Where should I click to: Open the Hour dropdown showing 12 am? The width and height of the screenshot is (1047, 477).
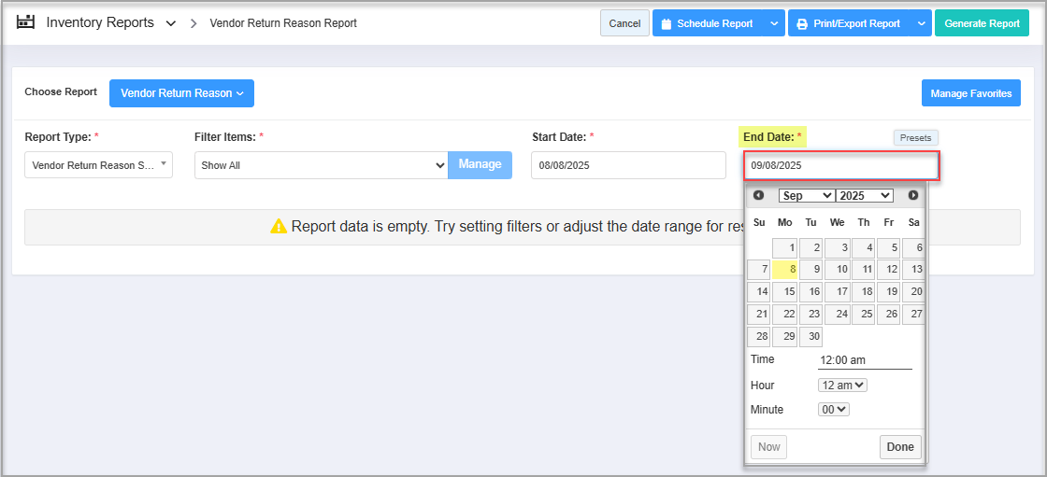pyautogui.click(x=842, y=385)
